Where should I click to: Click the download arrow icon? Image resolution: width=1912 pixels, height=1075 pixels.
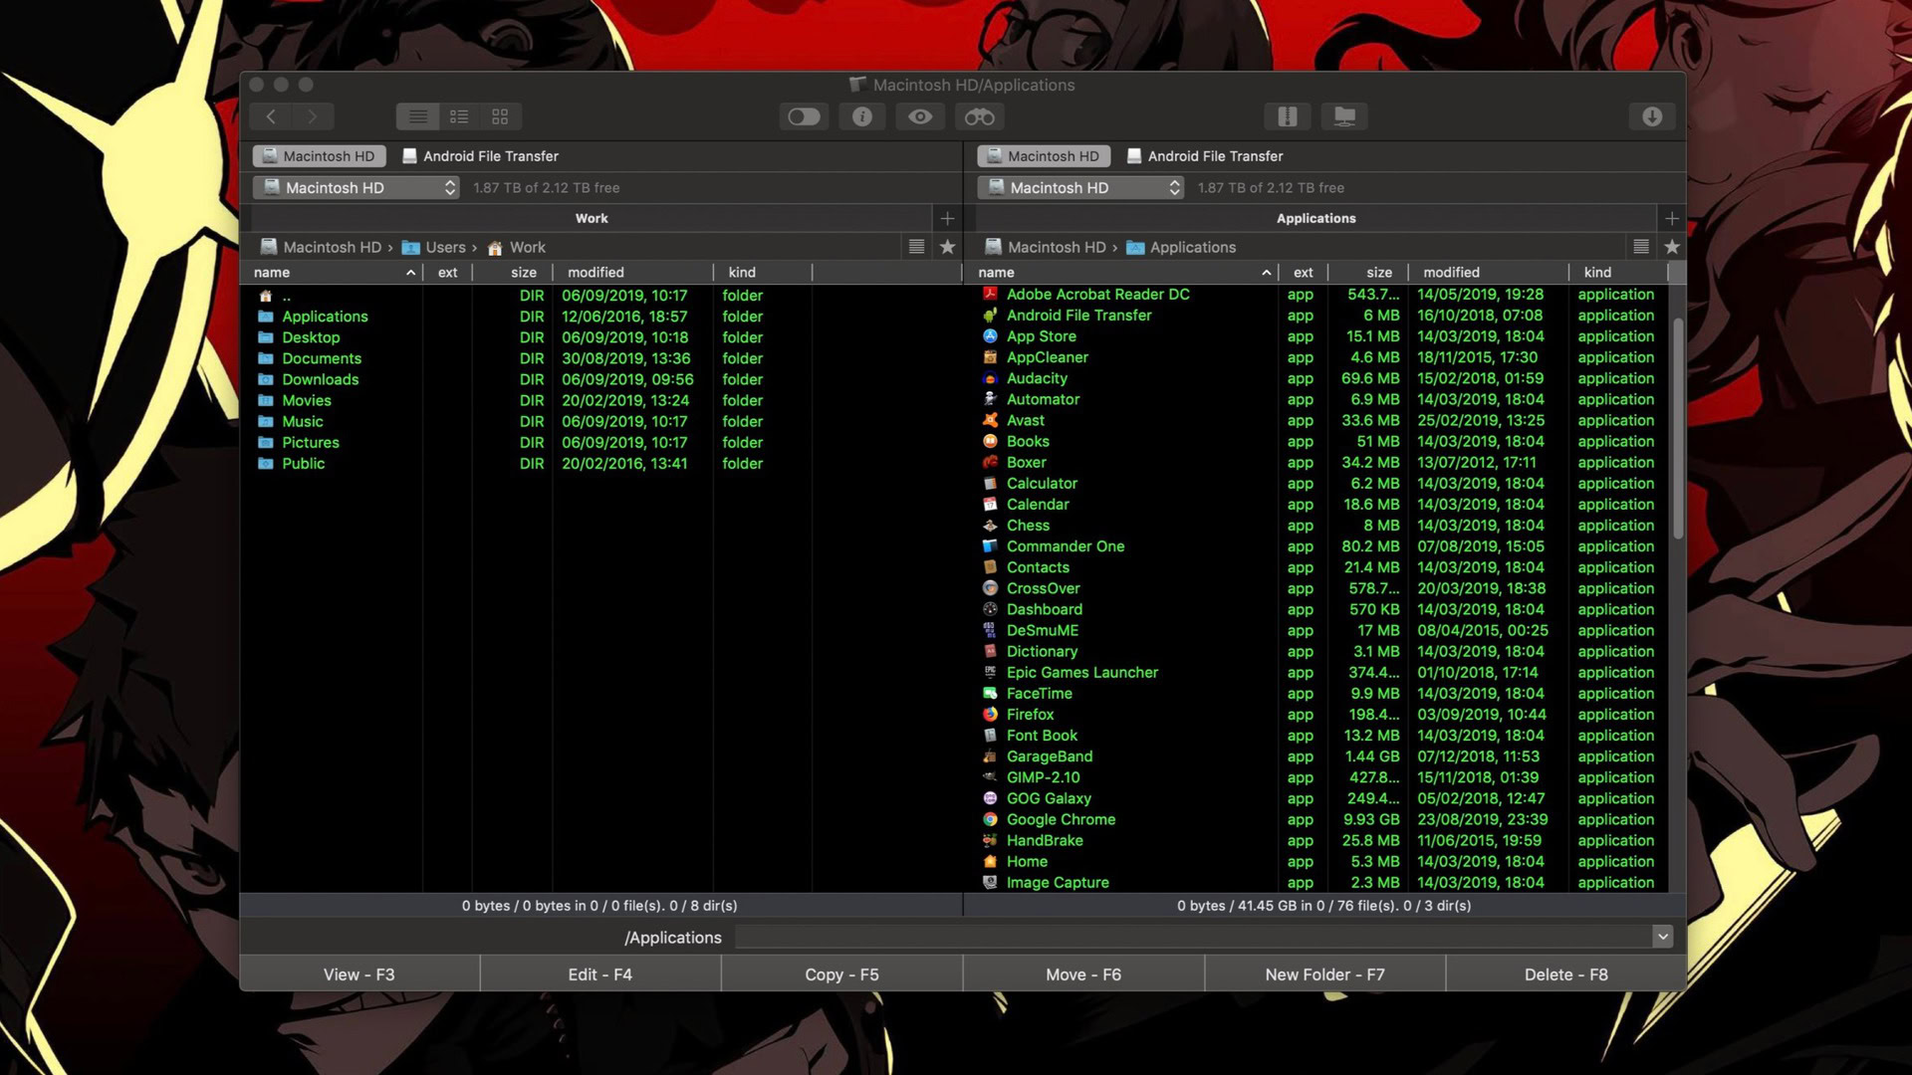click(1652, 116)
